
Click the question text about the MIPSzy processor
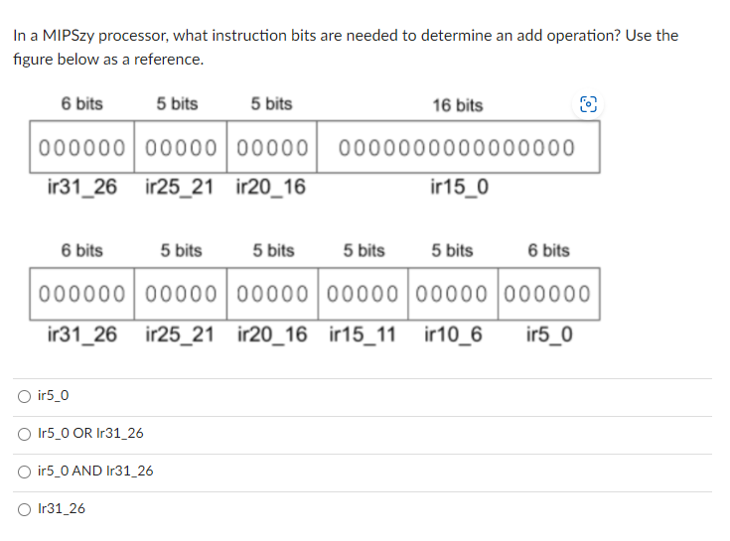coord(346,47)
